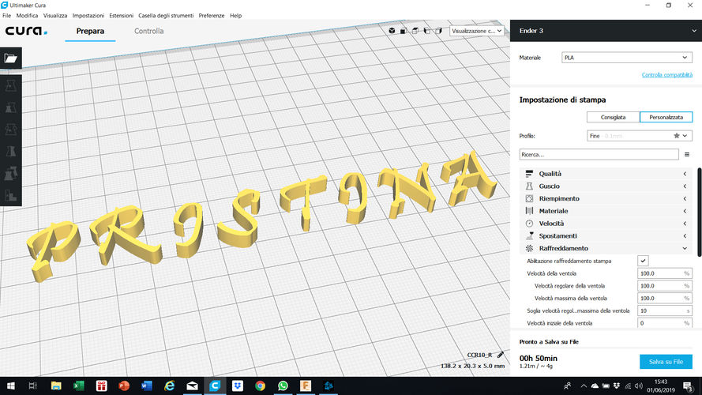
Task: Expand the Spostamenti settings section
Action: 606,236
